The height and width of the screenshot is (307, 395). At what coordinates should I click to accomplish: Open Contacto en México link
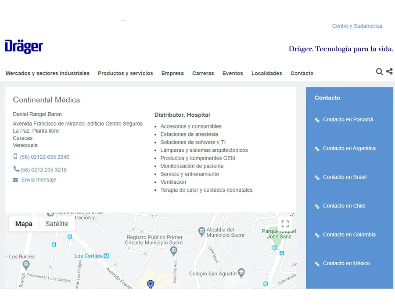346,263
